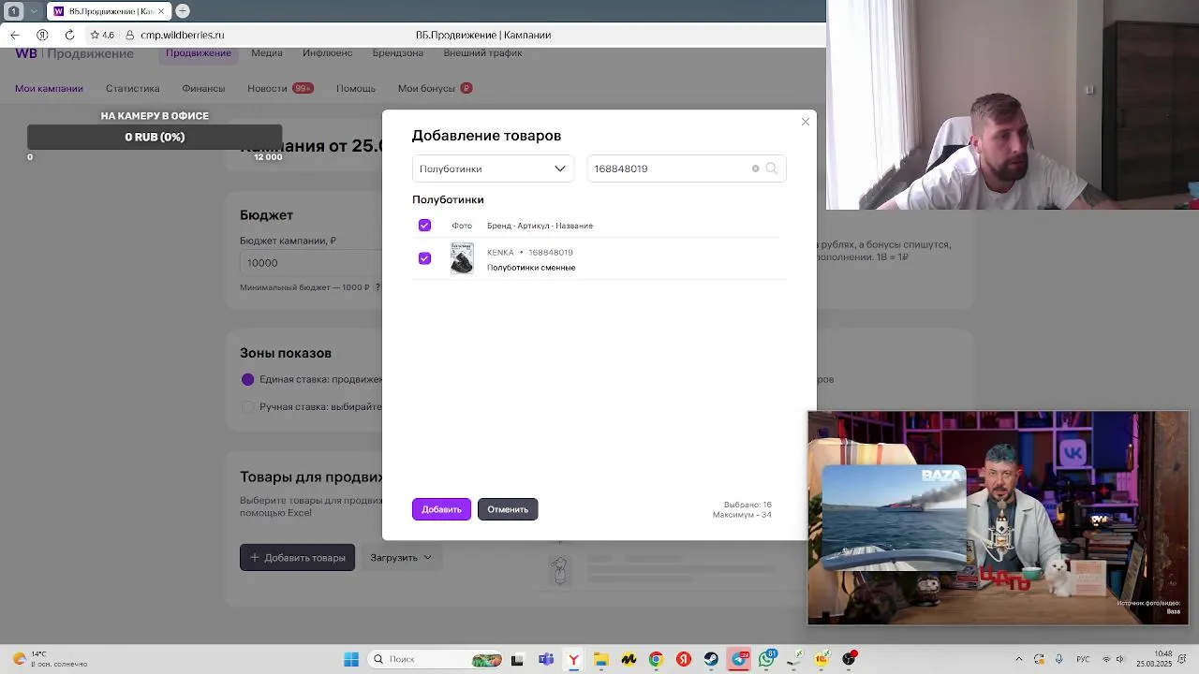The width and height of the screenshot is (1199, 674).
Task: Open the Инфлюенс top tab
Action: 327,53
